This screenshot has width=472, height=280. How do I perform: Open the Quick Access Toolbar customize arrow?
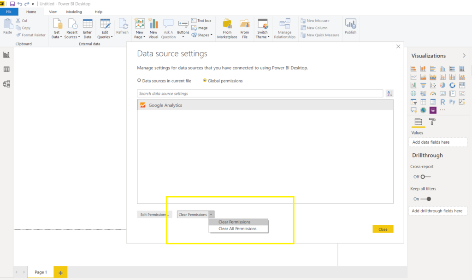click(33, 4)
